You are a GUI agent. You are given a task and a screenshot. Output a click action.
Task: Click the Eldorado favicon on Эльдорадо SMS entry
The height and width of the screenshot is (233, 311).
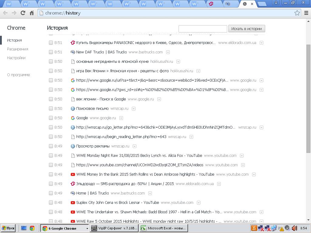tap(73, 184)
